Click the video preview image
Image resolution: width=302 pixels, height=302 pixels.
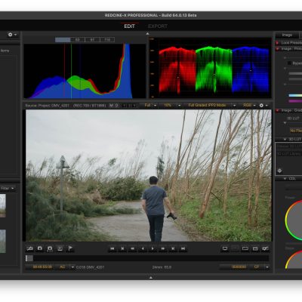pyautogui.click(x=149, y=175)
